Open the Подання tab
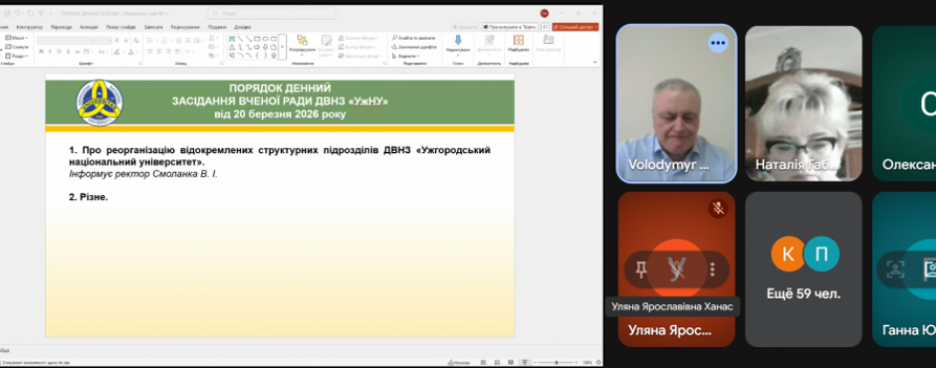 pos(217,27)
